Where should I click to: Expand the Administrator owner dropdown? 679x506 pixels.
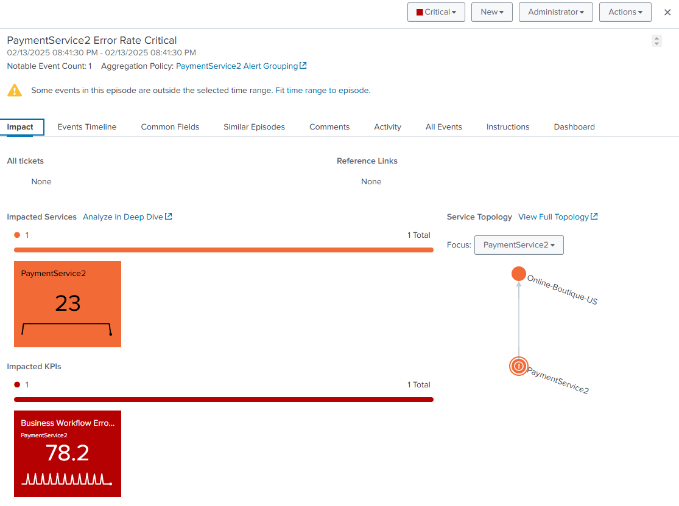tap(555, 12)
